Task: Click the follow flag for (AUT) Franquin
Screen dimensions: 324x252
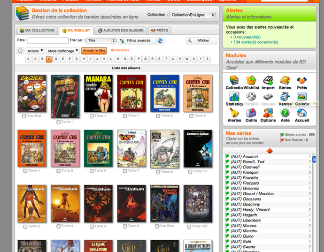Action: click(227, 172)
